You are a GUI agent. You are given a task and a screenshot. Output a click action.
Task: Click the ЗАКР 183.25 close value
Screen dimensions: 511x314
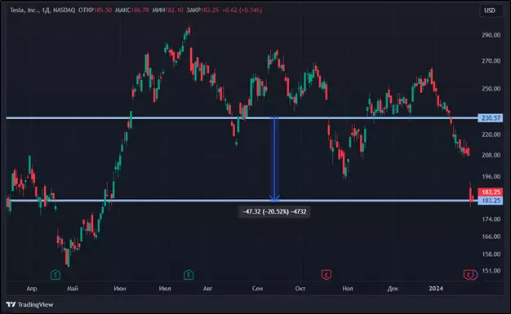[202, 10]
